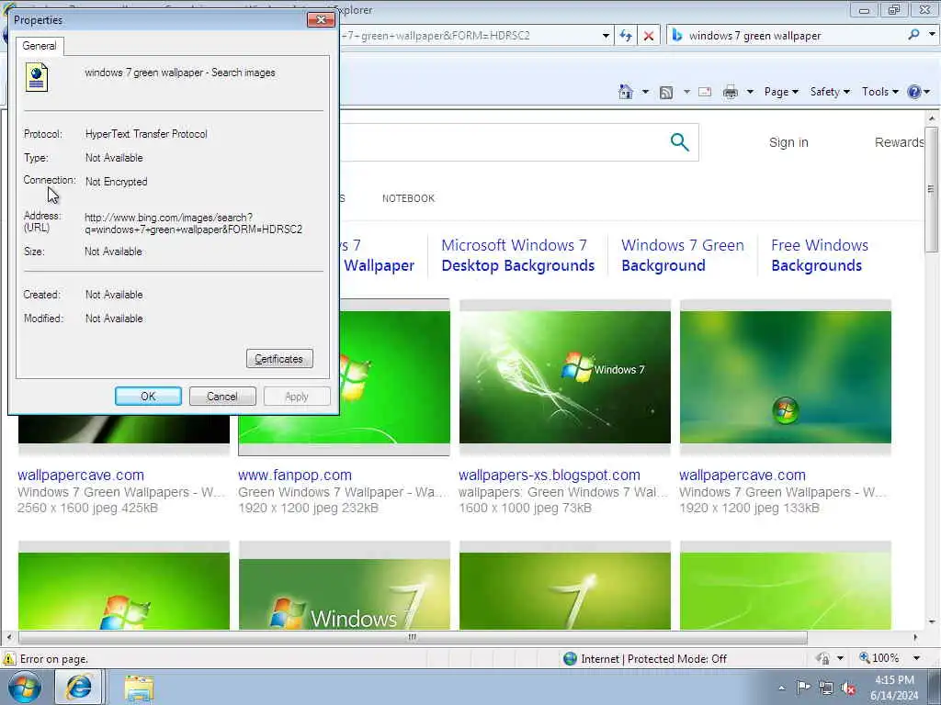Image resolution: width=941 pixels, height=705 pixels.
Task: Click the OK button in Properties dialog
Action: tap(148, 397)
